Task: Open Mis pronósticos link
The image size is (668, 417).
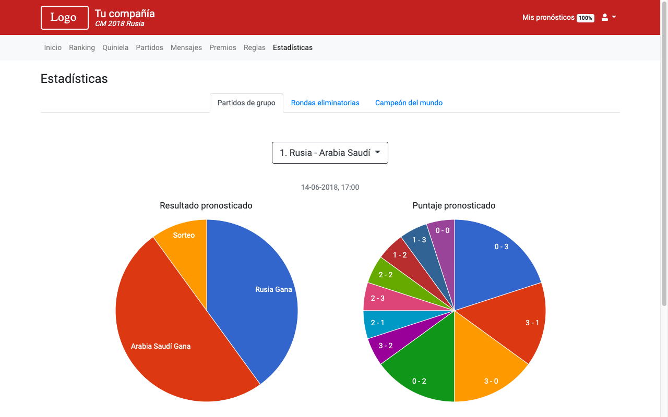Action: tap(548, 17)
